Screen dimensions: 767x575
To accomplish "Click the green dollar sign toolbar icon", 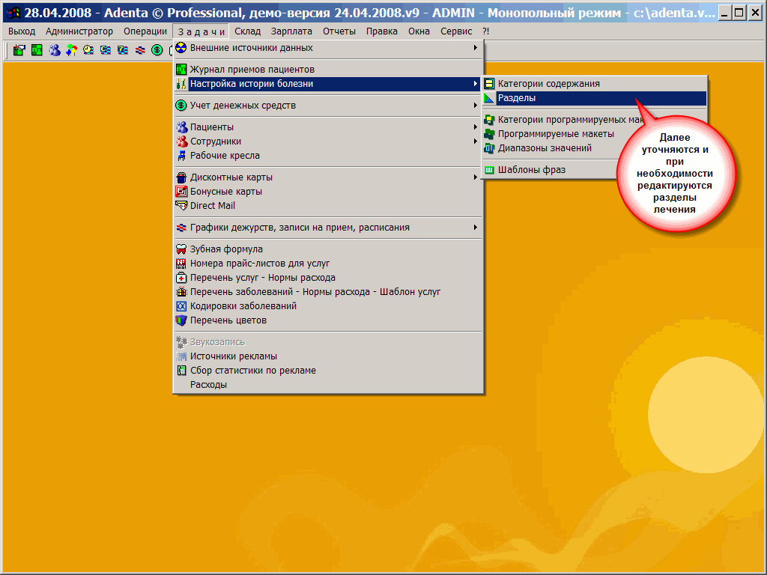I will click(x=157, y=50).
